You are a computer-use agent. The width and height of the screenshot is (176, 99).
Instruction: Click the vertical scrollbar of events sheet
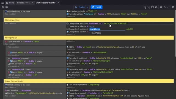point(175,33)
